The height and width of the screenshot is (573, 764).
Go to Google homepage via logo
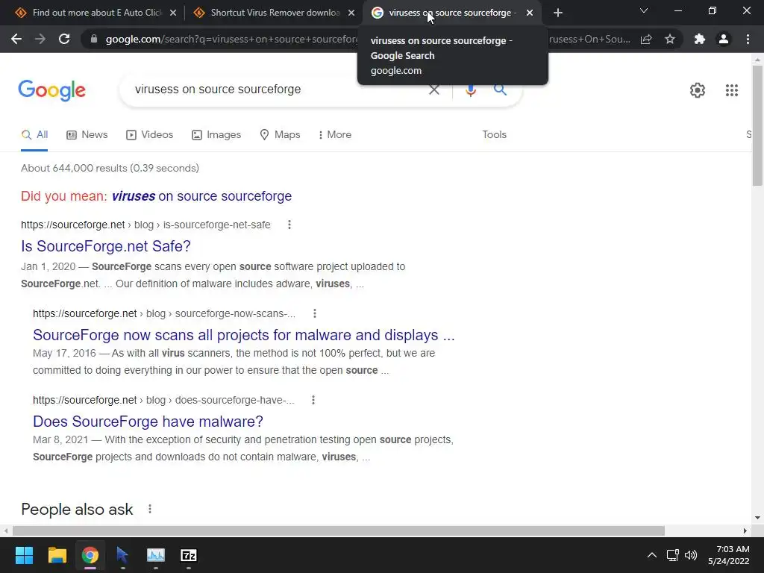pyautogui.click(x=51, y=90)
